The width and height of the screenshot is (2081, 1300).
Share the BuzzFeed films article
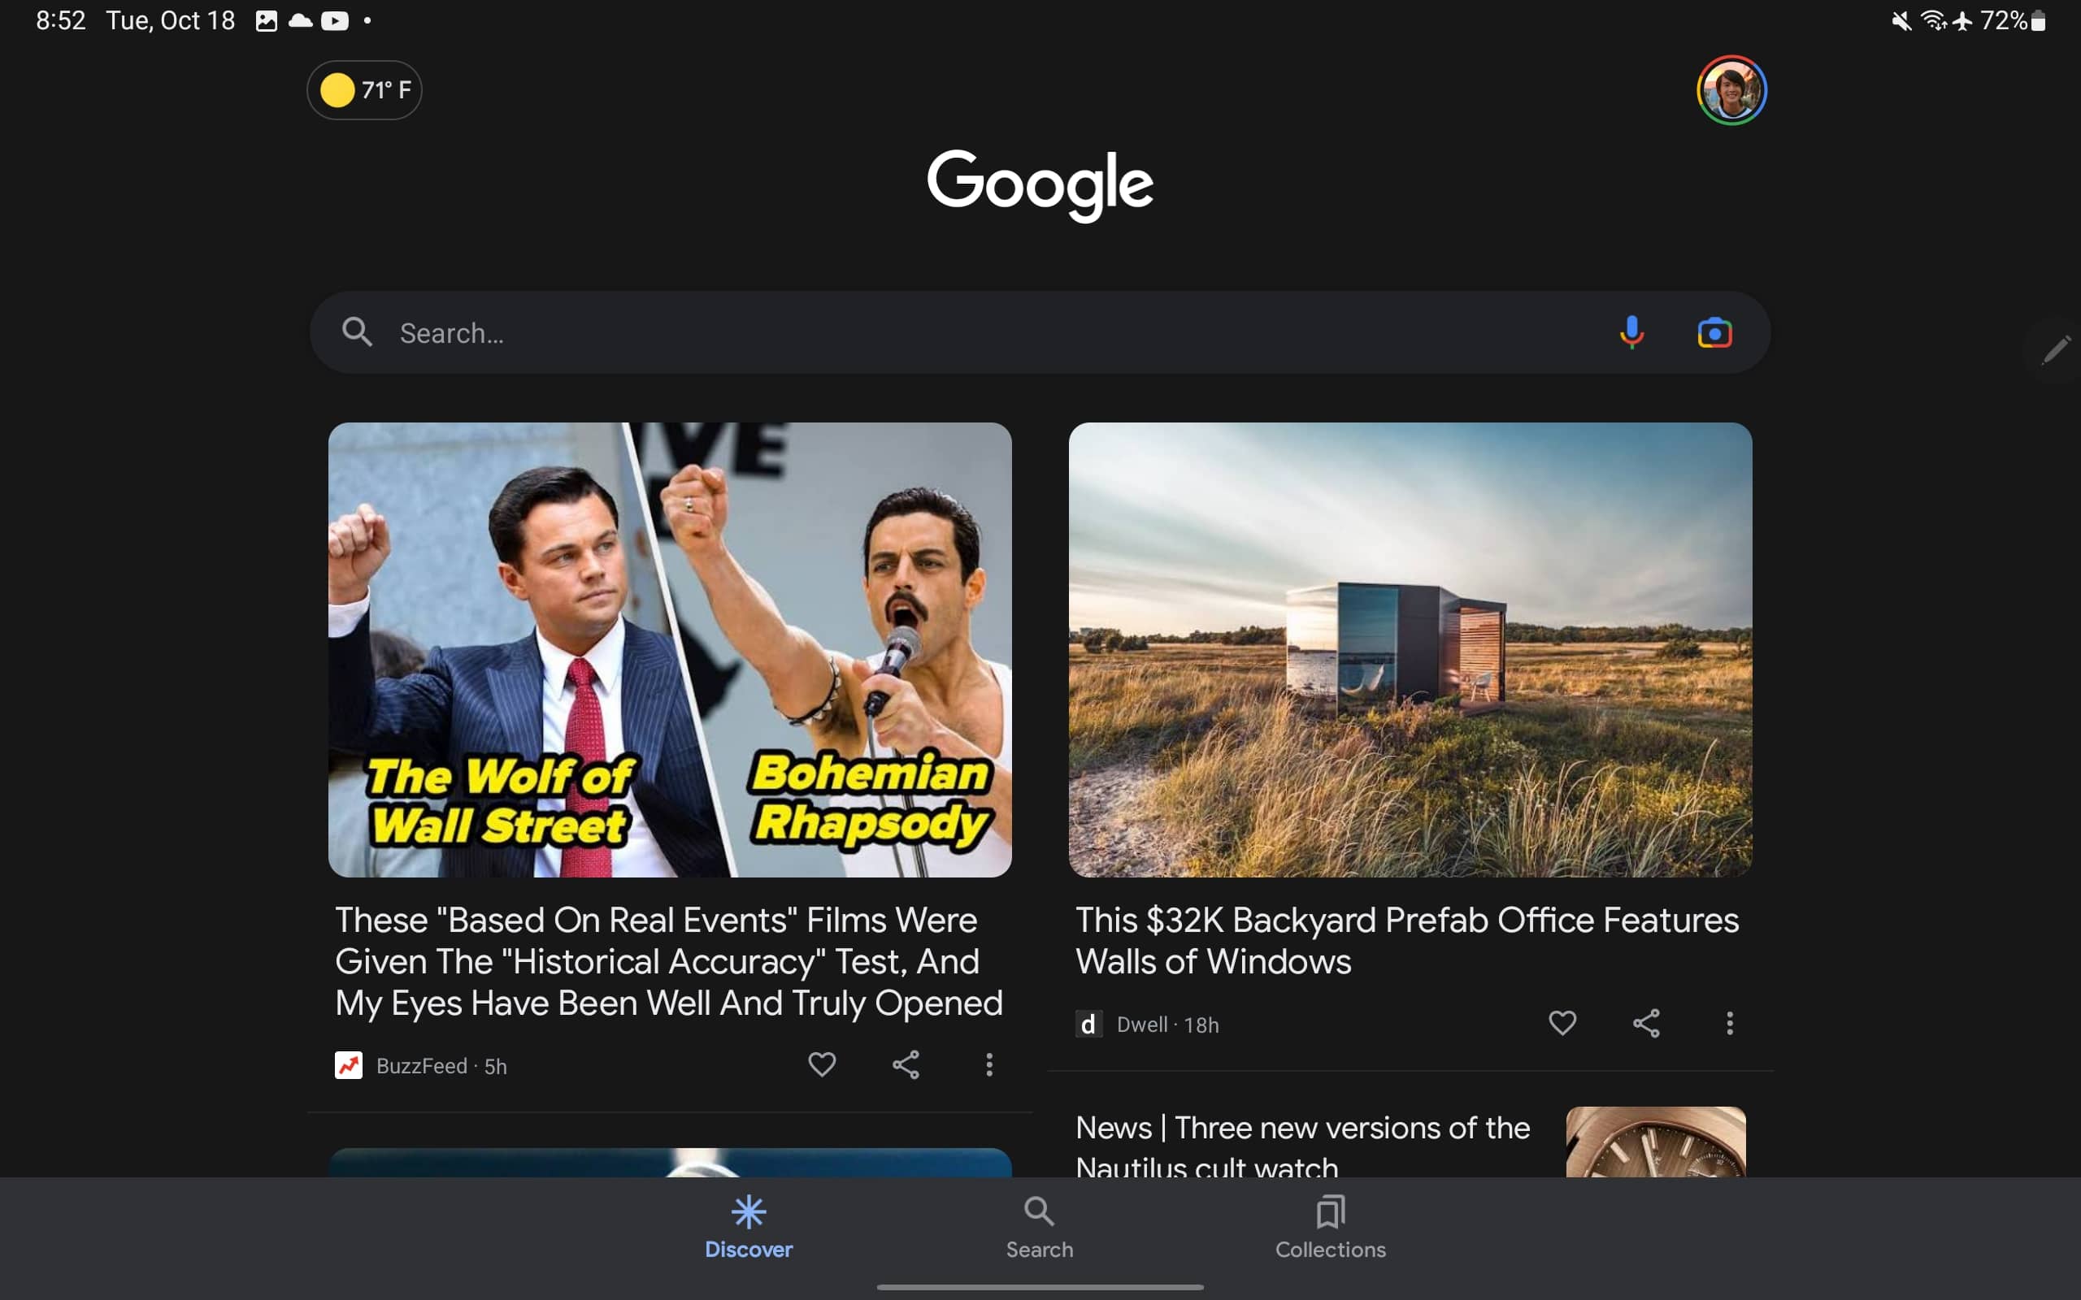(x=906, y=1064)
